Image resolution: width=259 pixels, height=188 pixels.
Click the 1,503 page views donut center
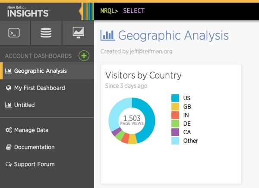pos(132,120)
